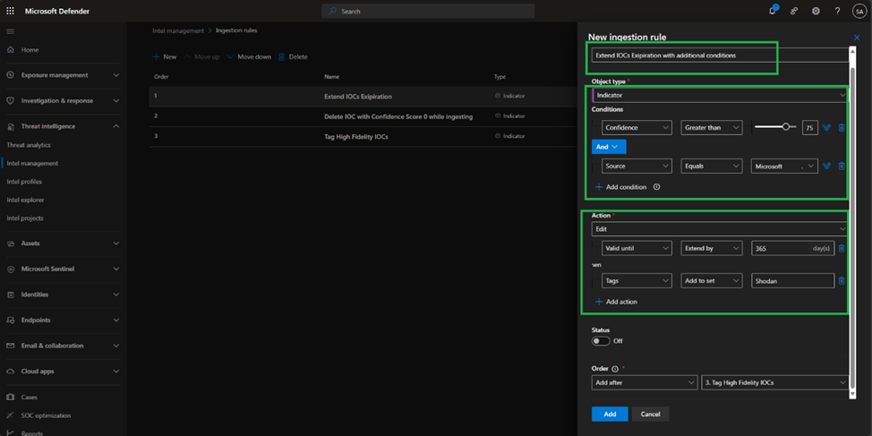Screen dimensions: 872x436
Task: Open the Extend by dropdown
Action: click(x=712, y=248)
